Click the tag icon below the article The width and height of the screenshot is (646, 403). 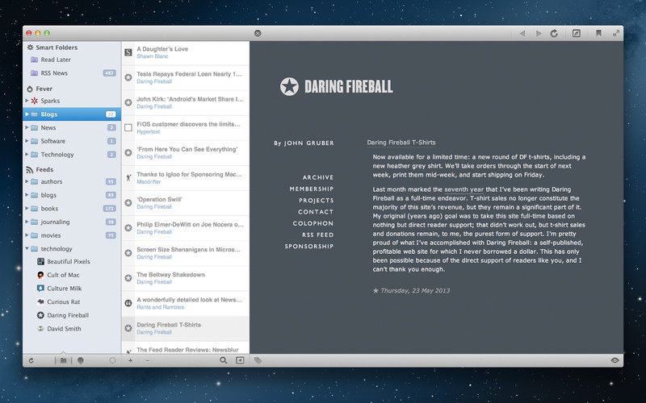pyautogui.click(x=258, y=360)
